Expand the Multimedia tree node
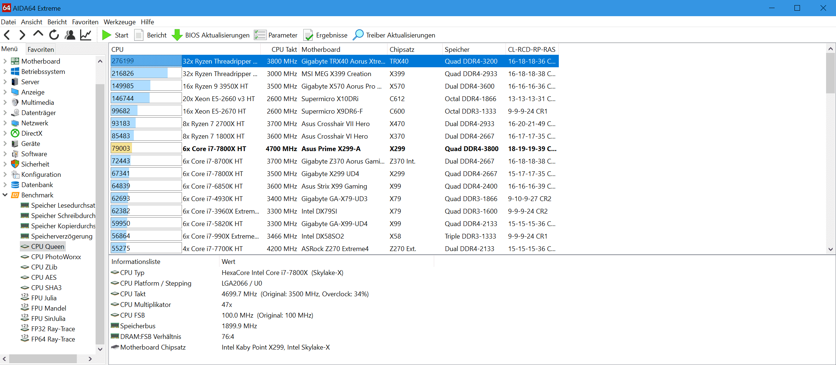The height and width of the screenshot is (365, 836). (5, 102)
